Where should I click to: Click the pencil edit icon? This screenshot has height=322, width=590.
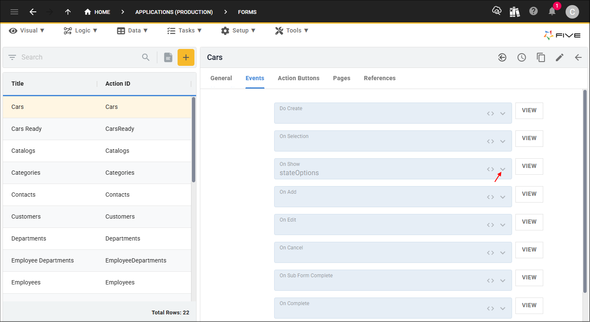560,57
